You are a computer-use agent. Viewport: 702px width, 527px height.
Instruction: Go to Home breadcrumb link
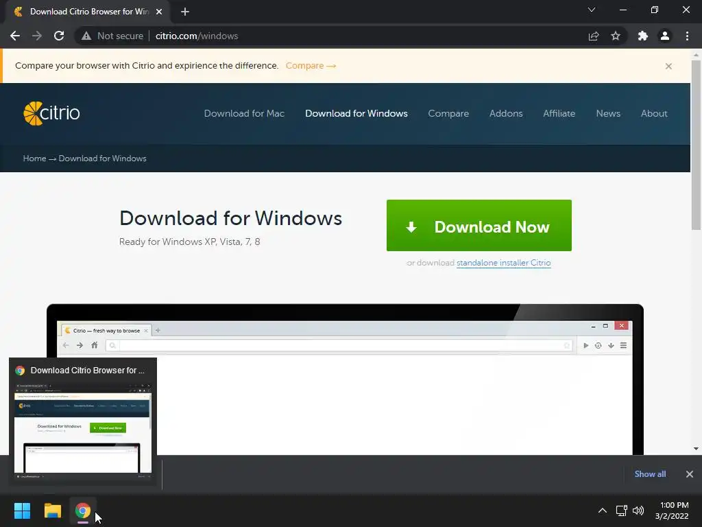[34, 159]
